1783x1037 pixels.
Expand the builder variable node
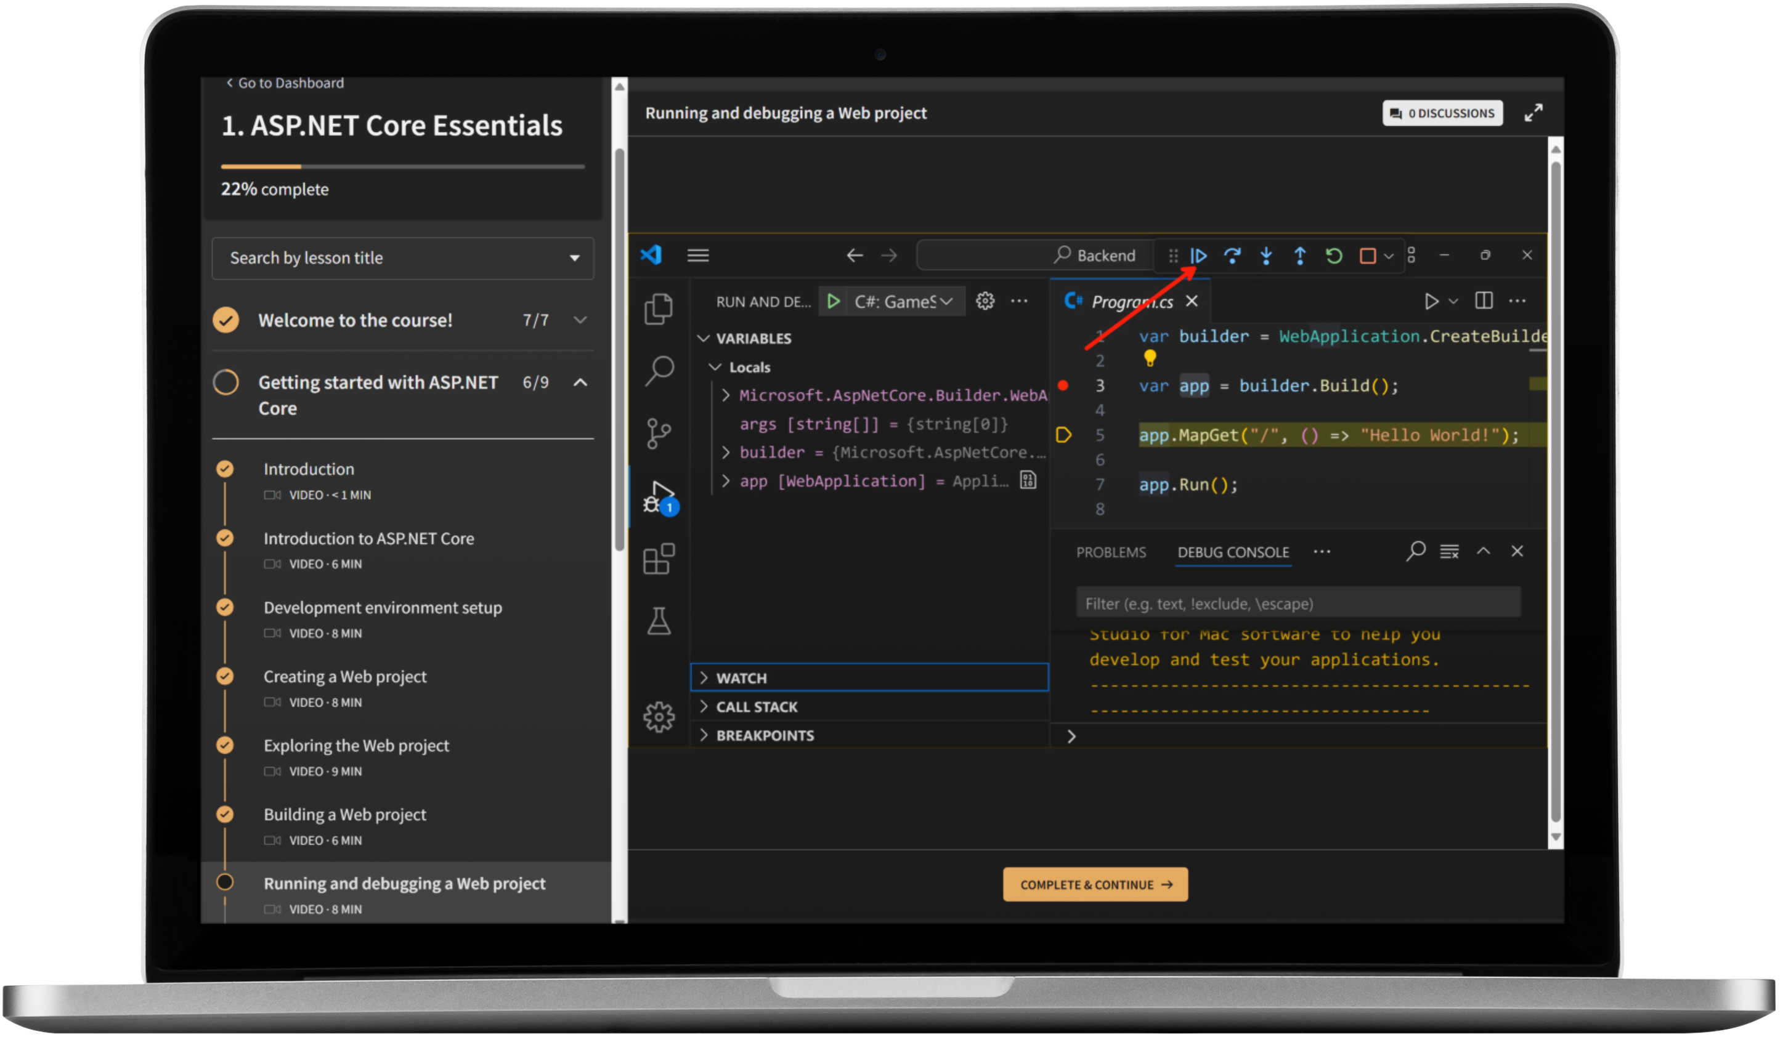click(x=725, y=453)
